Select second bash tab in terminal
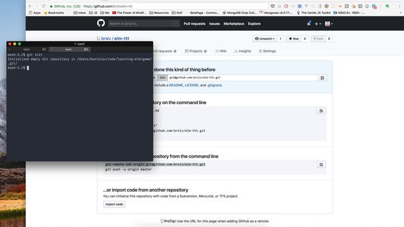The height and width of the screenshot is (227, 404). pyautogui.click(x=69, y=49)
